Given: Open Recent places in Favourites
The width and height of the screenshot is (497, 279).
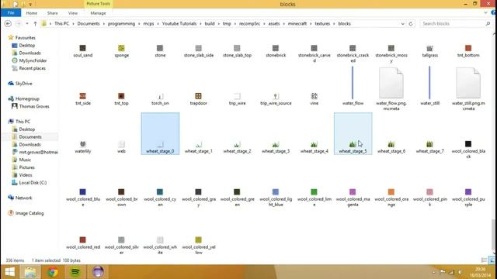Looking at the screenshot, I should 32,68.
